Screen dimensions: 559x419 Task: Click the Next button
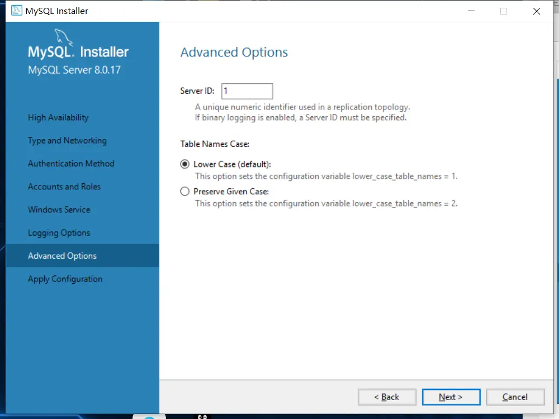click(451, 397)
